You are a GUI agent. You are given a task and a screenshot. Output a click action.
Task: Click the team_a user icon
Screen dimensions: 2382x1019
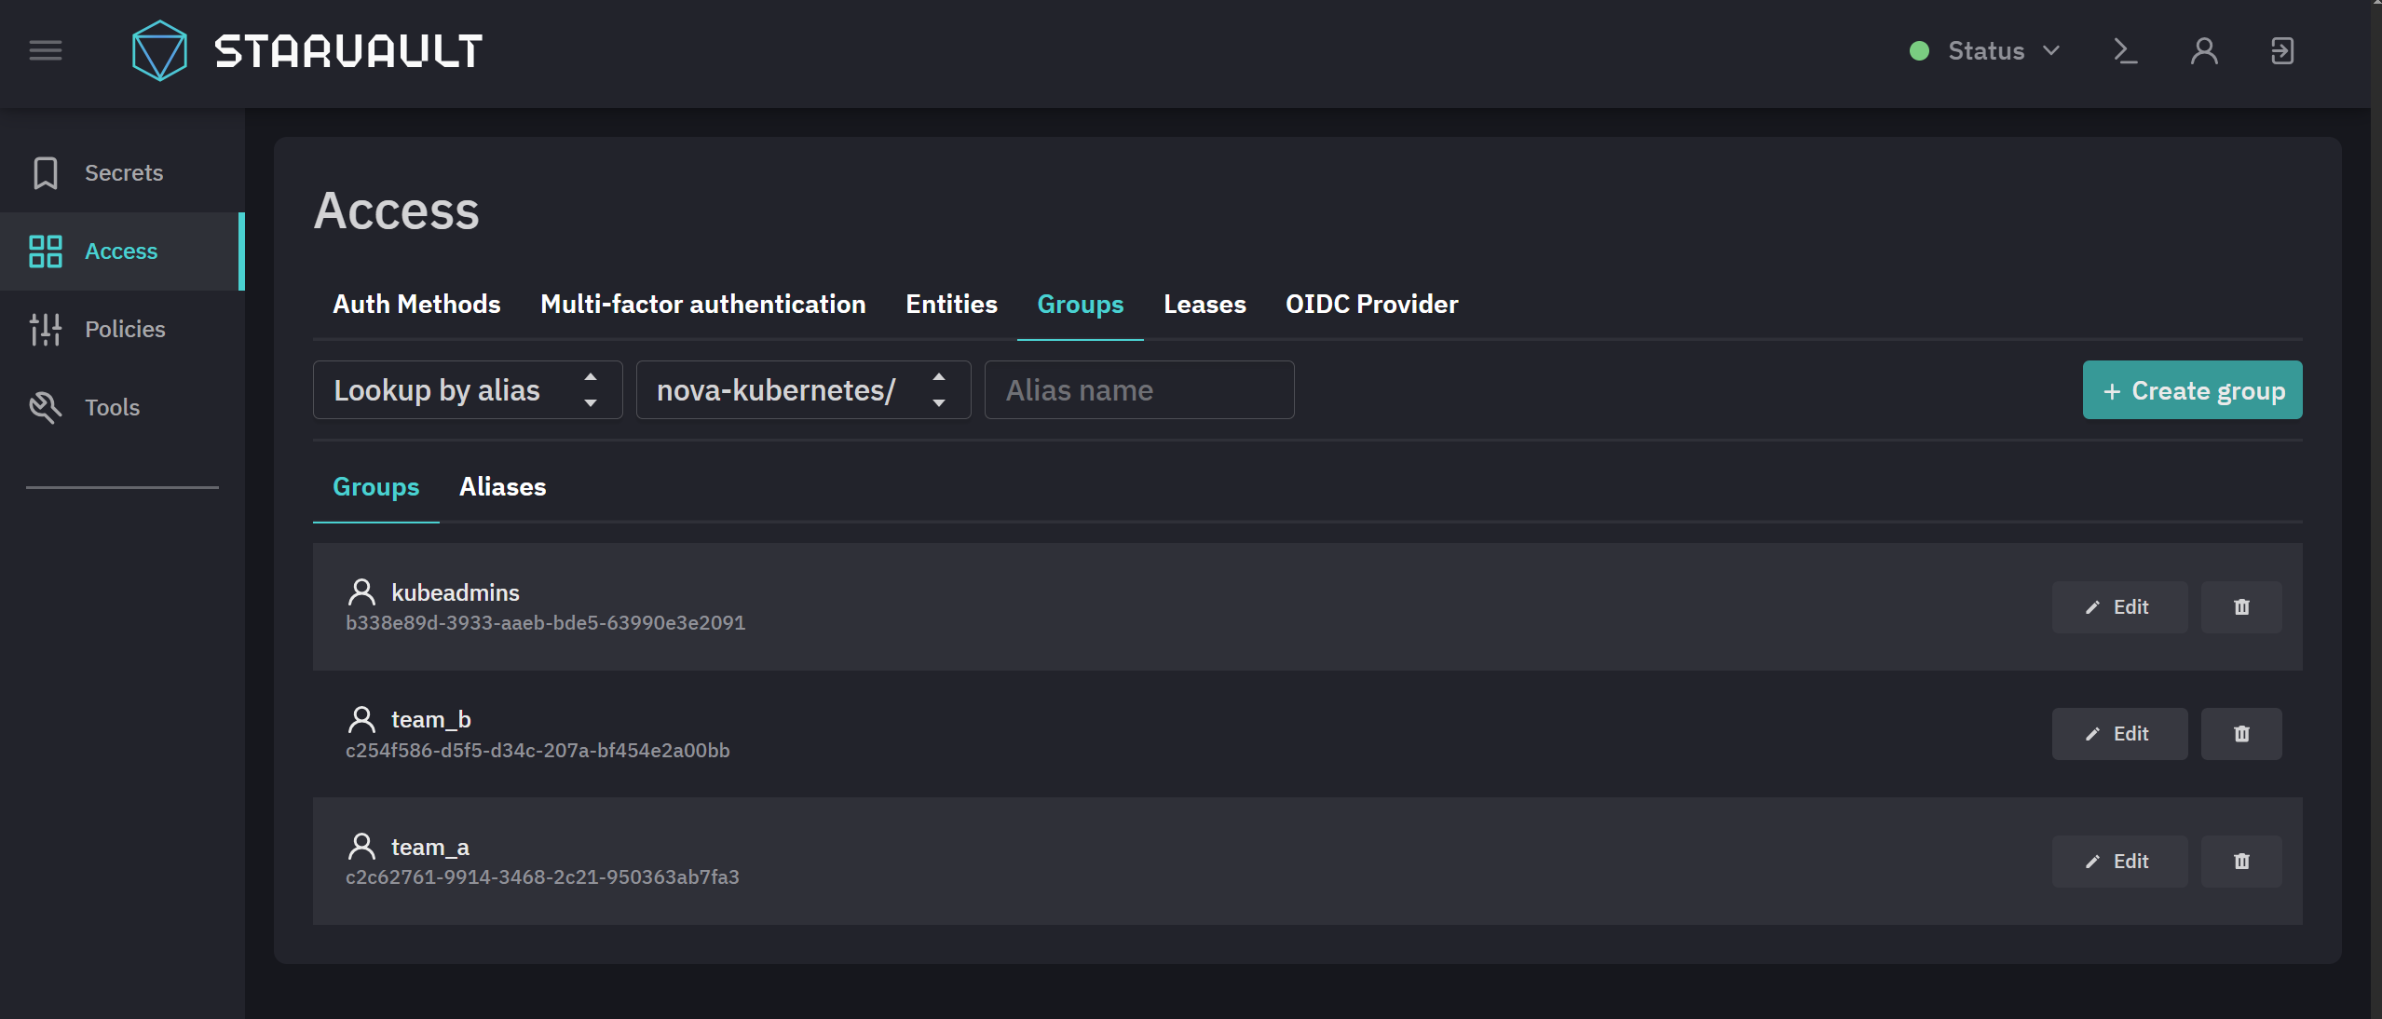[x=361, y=847]
